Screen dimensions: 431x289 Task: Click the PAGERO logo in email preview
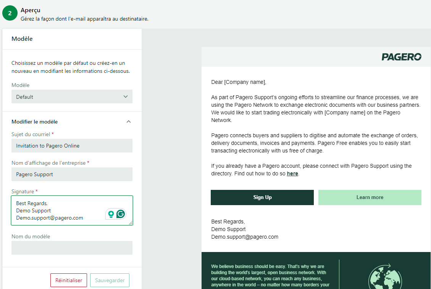click(401, 57)
